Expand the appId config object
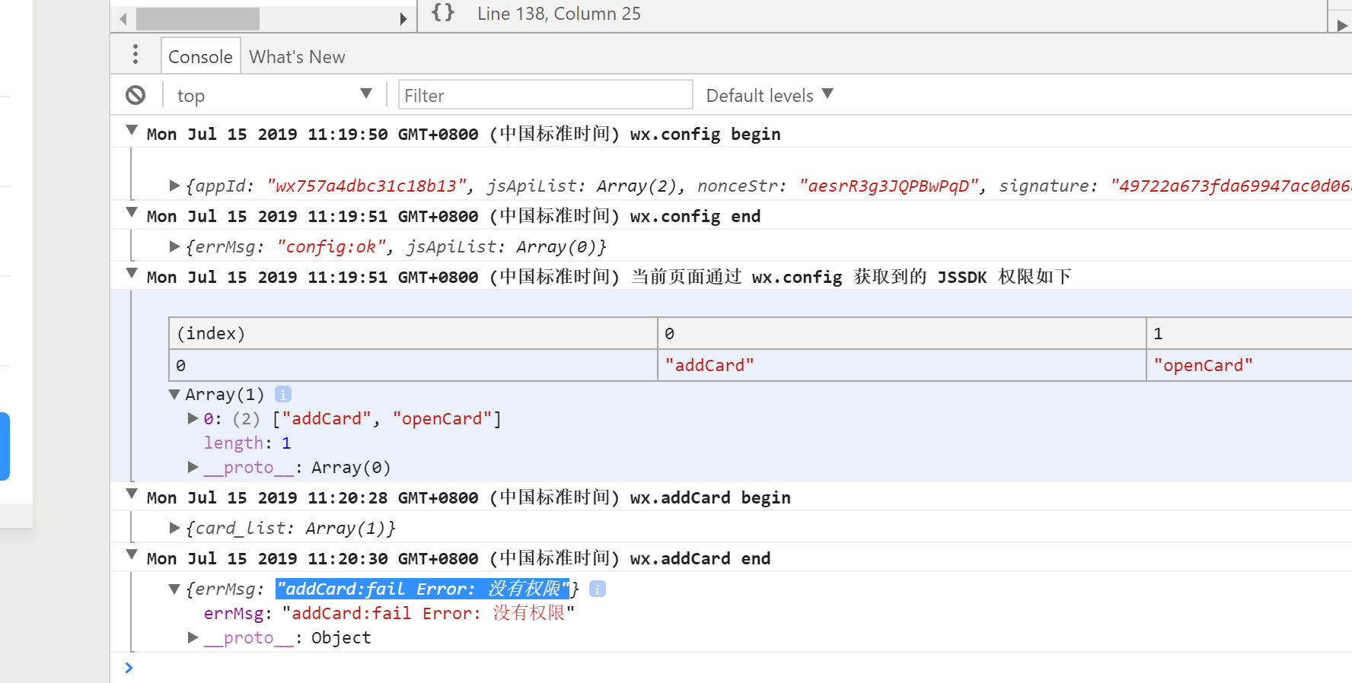Screen dimensions: 1352x683 [174, 186]
